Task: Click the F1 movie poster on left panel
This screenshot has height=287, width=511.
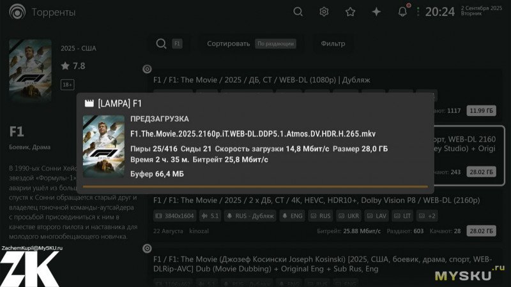Action: [x=30, y=71]
